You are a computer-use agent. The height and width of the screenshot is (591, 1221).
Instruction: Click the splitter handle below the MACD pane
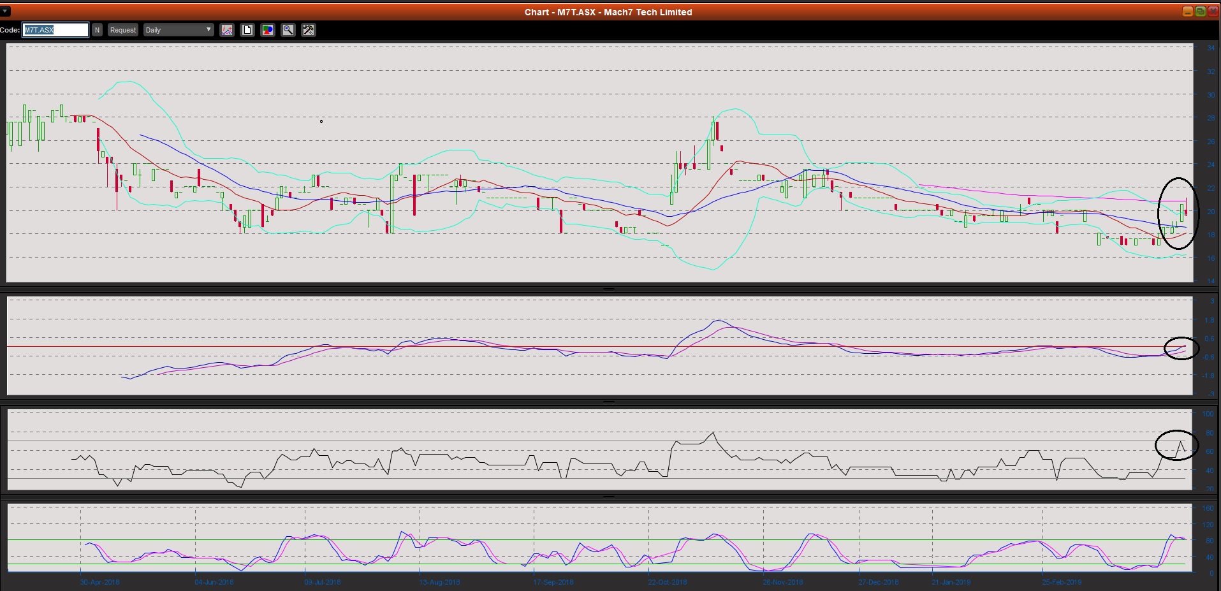point(609,402)
